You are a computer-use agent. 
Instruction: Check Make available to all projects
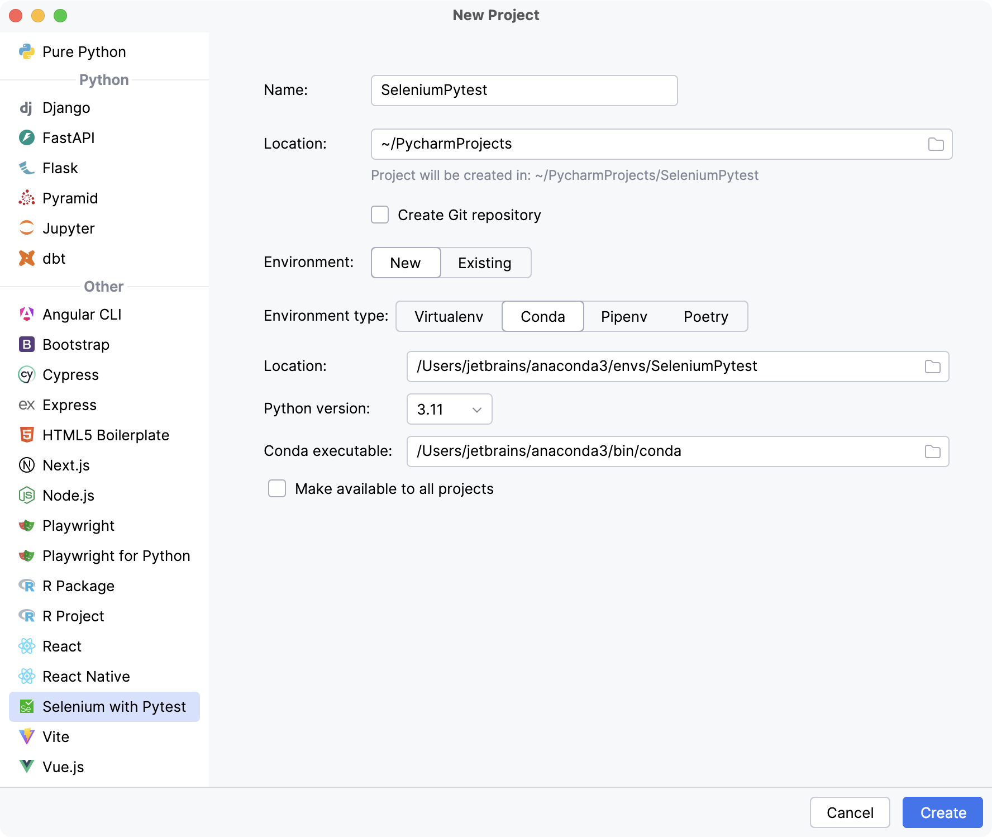tap(276, 488)
